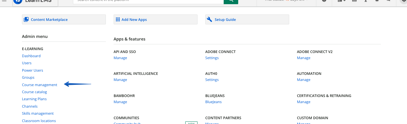Click the E-LEARNING section heading
This screenshot has width=407, height=124.
point(33,49)
